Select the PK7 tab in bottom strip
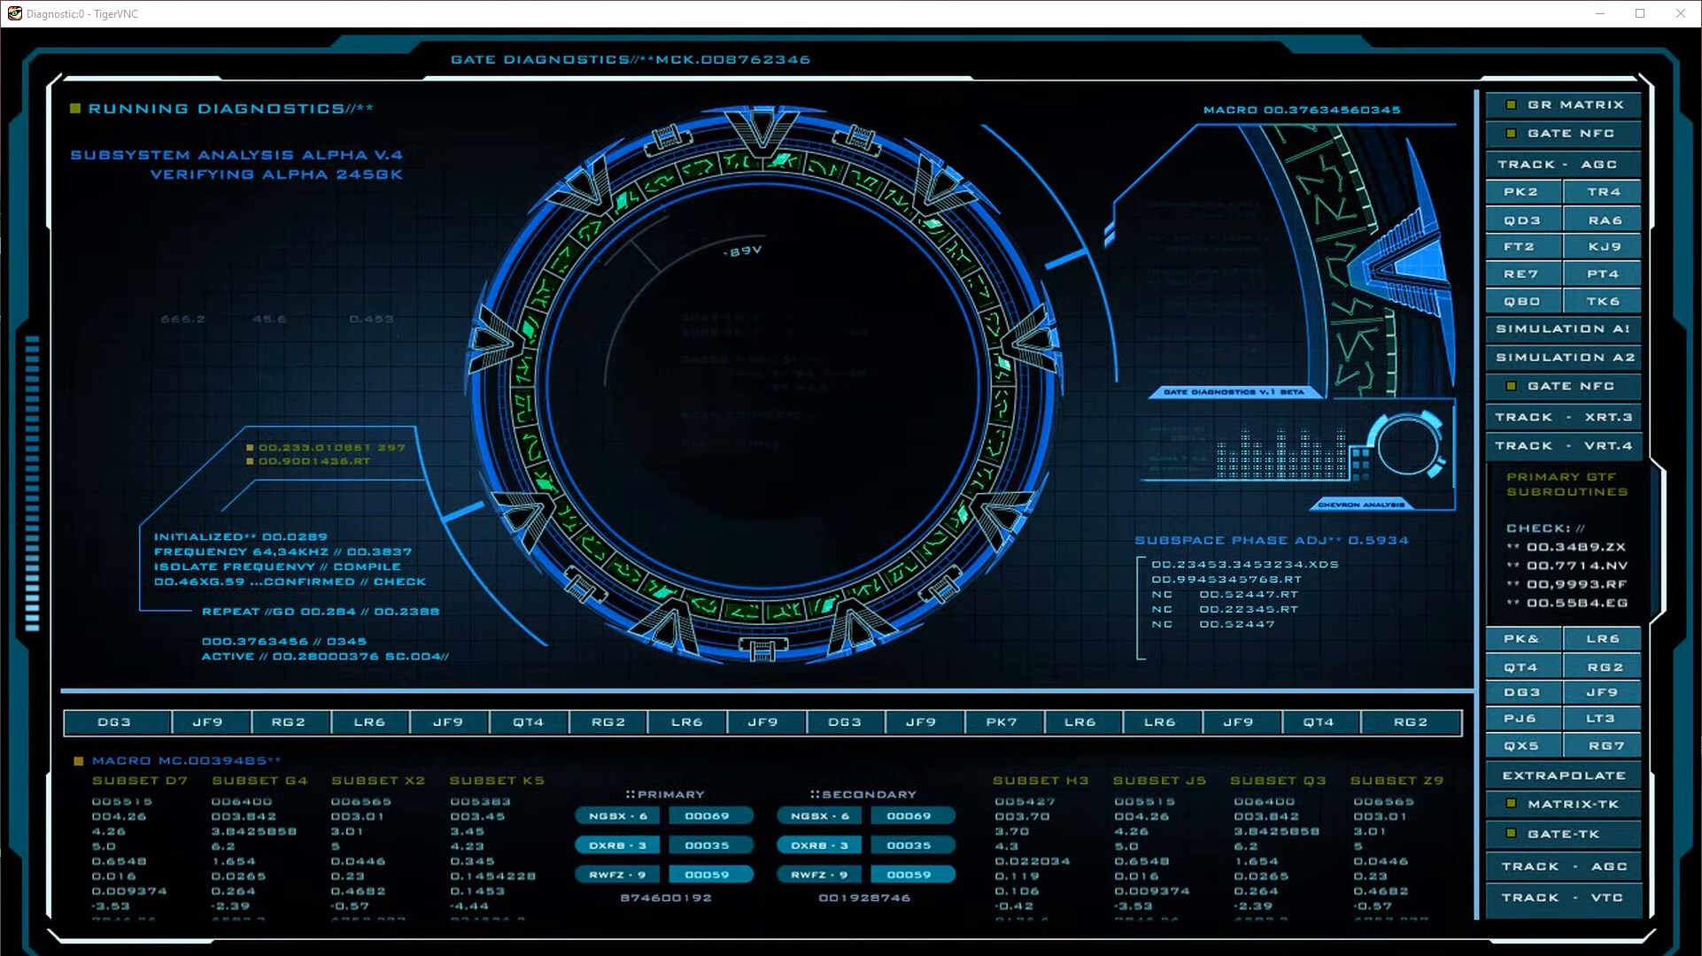Screen dimensions: 1702x956 click(x=1002, y=722)
